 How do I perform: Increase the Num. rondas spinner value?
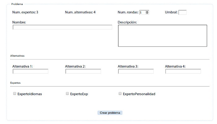pyautogui.click(x=147, y=11)
